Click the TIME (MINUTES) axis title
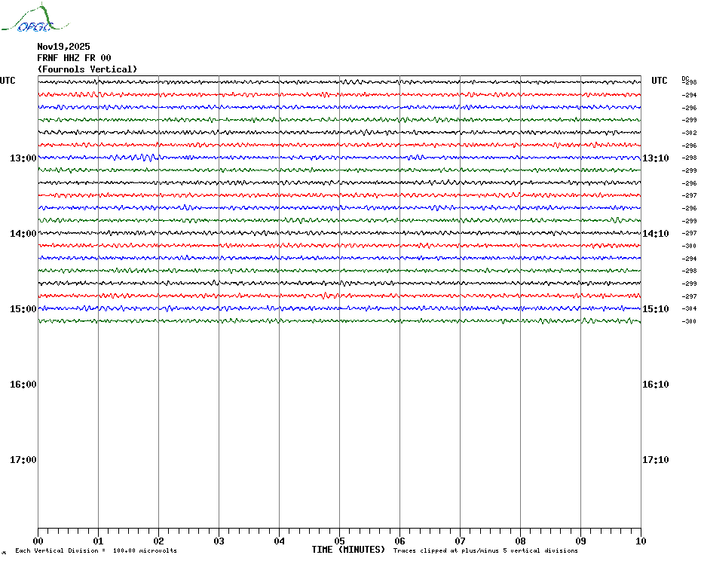The width and height of the screenshot is (701, 561). (x=348, y=550)
